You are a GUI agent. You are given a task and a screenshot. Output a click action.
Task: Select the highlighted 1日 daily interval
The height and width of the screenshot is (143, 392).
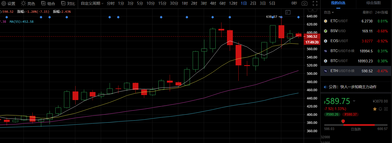244,4
